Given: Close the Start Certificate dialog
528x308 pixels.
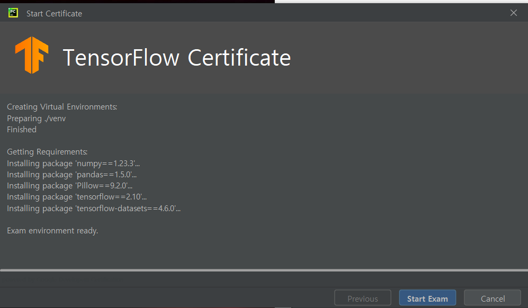Looking at the screenshot, I should point(514,13).
